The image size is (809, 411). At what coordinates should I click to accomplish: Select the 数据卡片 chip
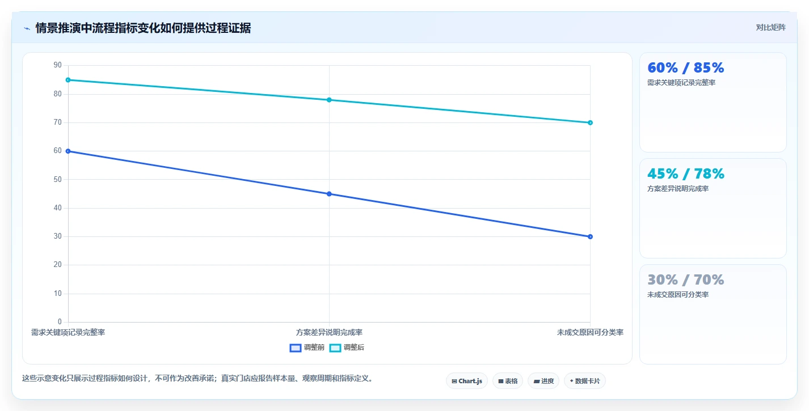click(x=585, y=381)
